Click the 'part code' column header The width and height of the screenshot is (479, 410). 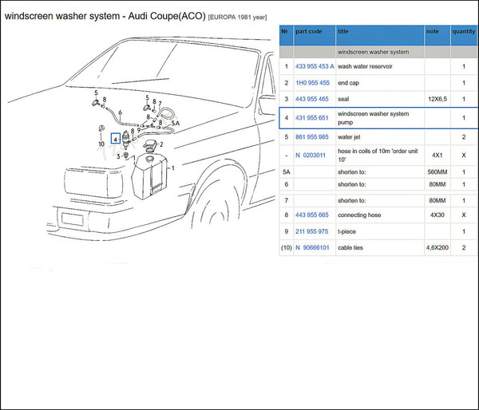point(309,31)
